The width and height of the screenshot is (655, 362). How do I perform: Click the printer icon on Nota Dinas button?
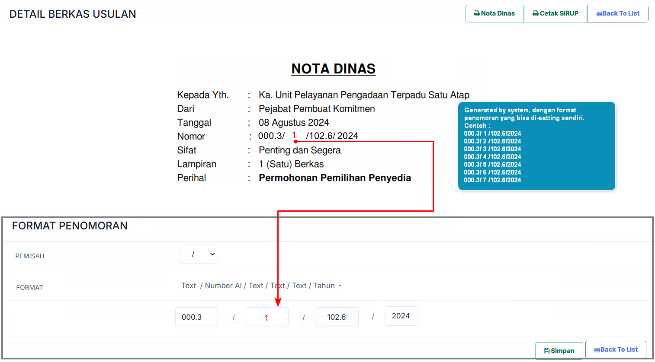[477, 13]
